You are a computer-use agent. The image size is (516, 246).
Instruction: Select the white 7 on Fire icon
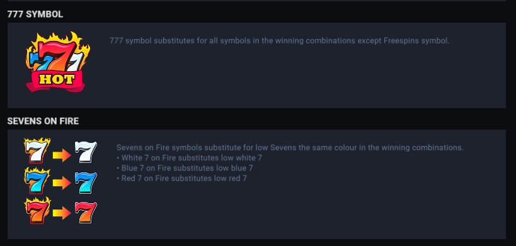coord(37,150)
